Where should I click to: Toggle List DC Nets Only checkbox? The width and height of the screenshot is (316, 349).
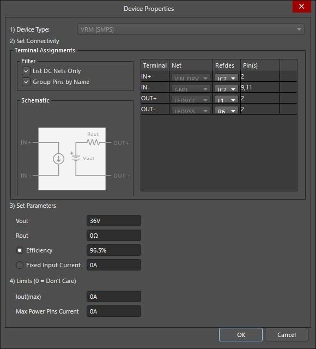pyautogui.click(x=26, y=71)
